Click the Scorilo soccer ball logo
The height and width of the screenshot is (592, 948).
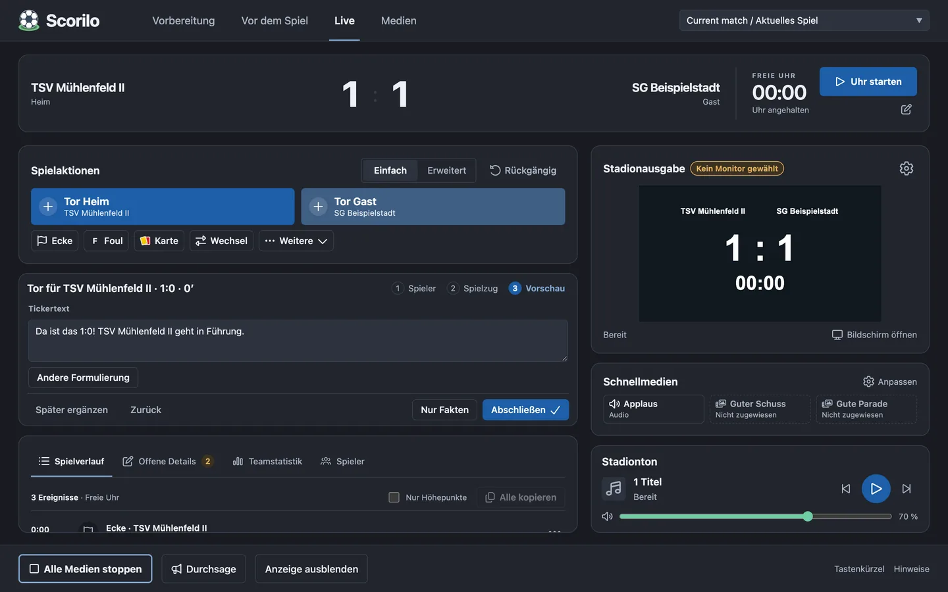point(29,20)
